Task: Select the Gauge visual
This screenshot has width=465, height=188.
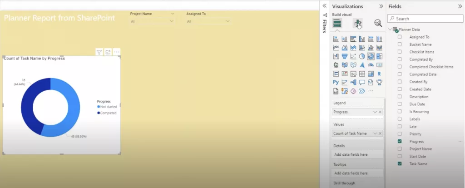Action: pyautogui.click(x=371, y=65)
